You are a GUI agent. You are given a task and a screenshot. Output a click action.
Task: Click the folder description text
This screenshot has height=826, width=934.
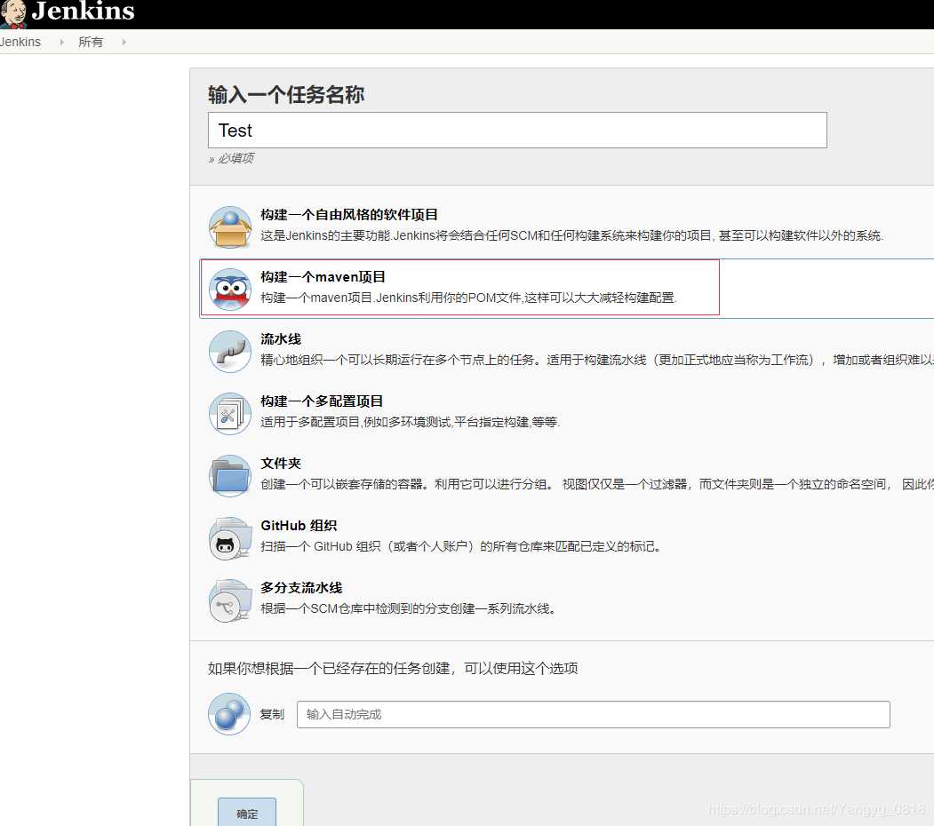[597, 485]
